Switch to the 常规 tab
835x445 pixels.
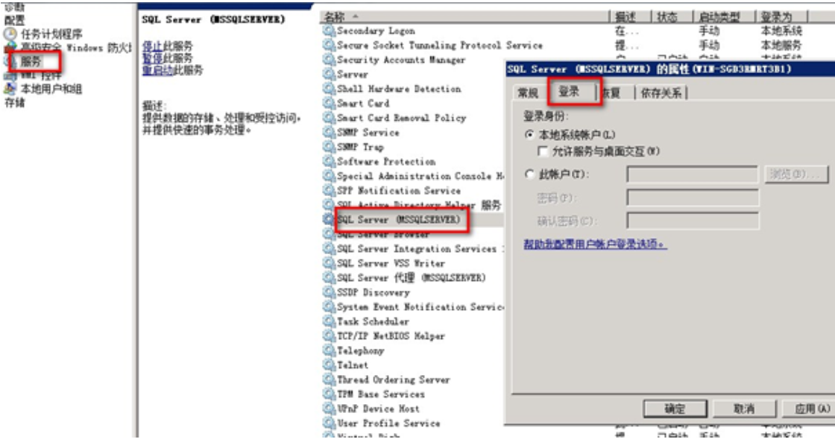tap(528, 93)
